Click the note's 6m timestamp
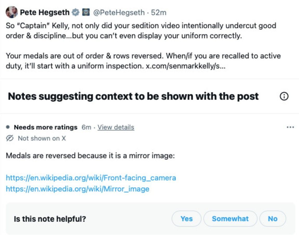Image resolution: width=299 pixels, height=235 pixels. (86, 127)
